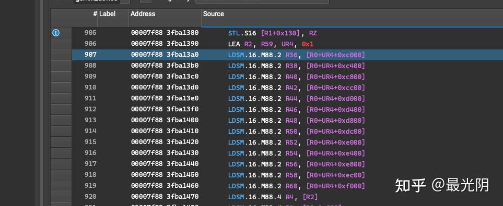Click address 00007f88 3fba1410
This screenshot has height=206, width=503.
coord(165,131)
